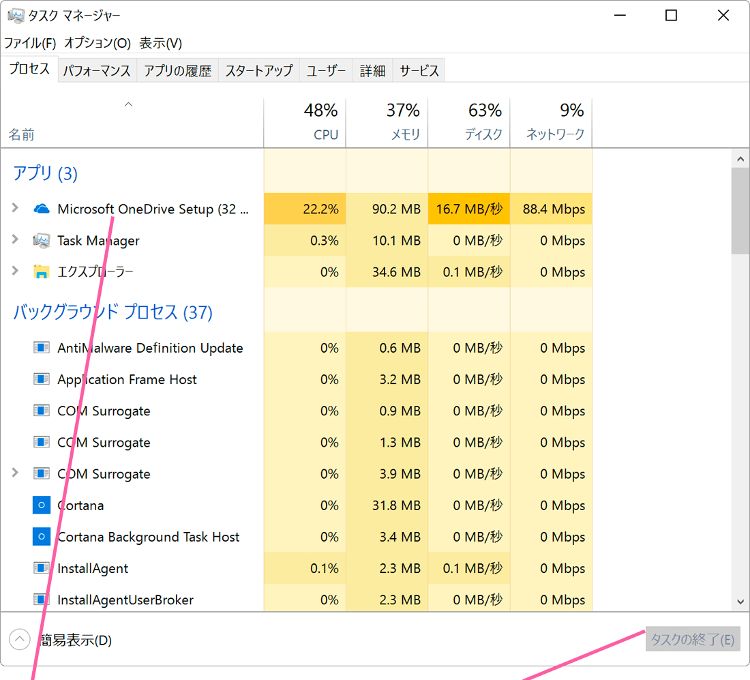Viewport: 750px width, 680px height.
Task: Sort by the ネットワーク 9% column header
Action: 551,123
